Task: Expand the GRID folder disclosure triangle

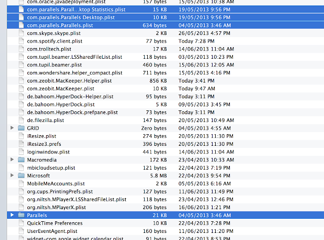Action: tap(12, 128)
